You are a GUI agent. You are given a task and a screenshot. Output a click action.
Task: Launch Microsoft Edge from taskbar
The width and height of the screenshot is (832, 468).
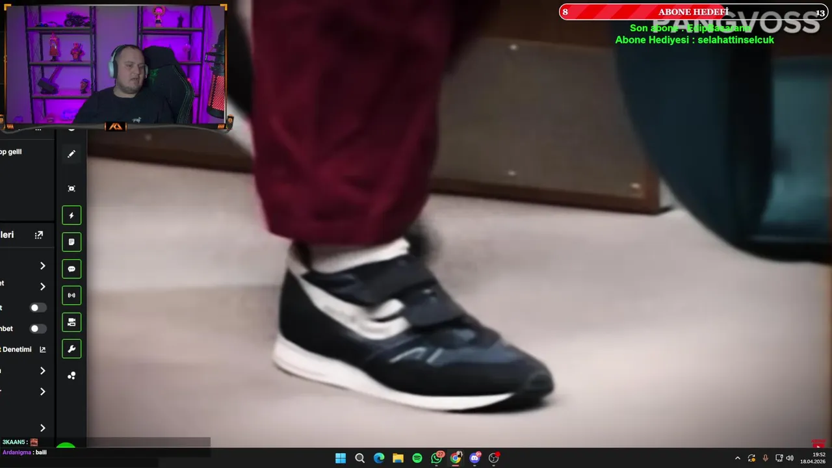(379, 458)
